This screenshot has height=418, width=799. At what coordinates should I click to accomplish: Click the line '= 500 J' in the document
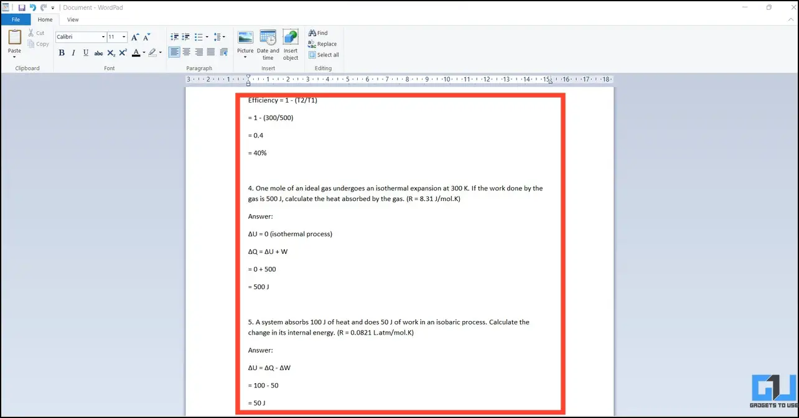[258, 287]
